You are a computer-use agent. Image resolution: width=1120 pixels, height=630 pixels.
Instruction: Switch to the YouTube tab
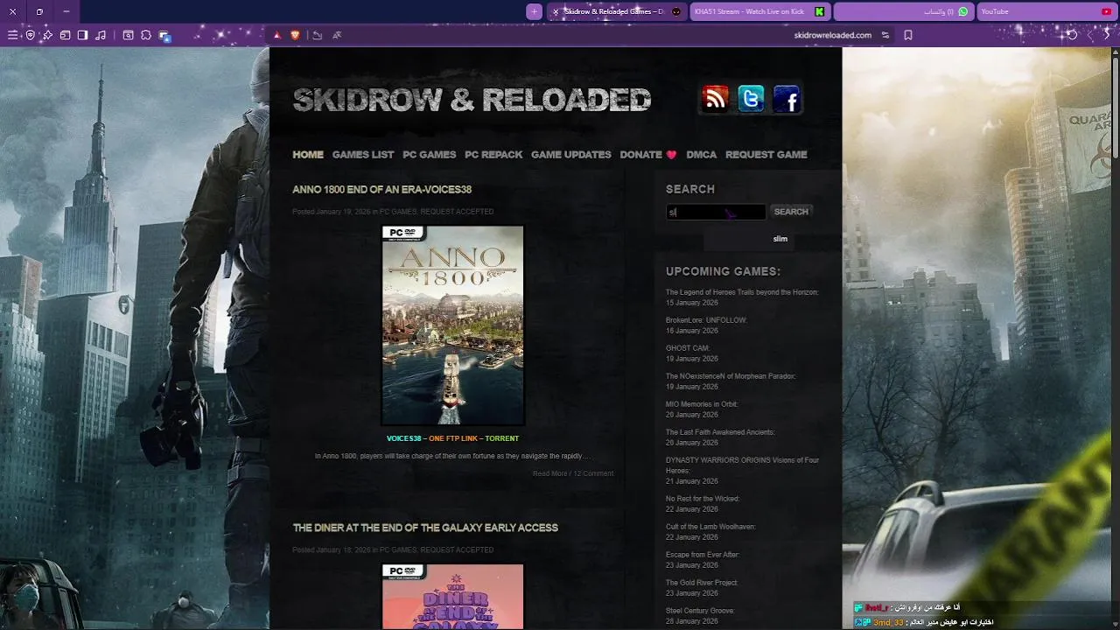point(1046,11)
